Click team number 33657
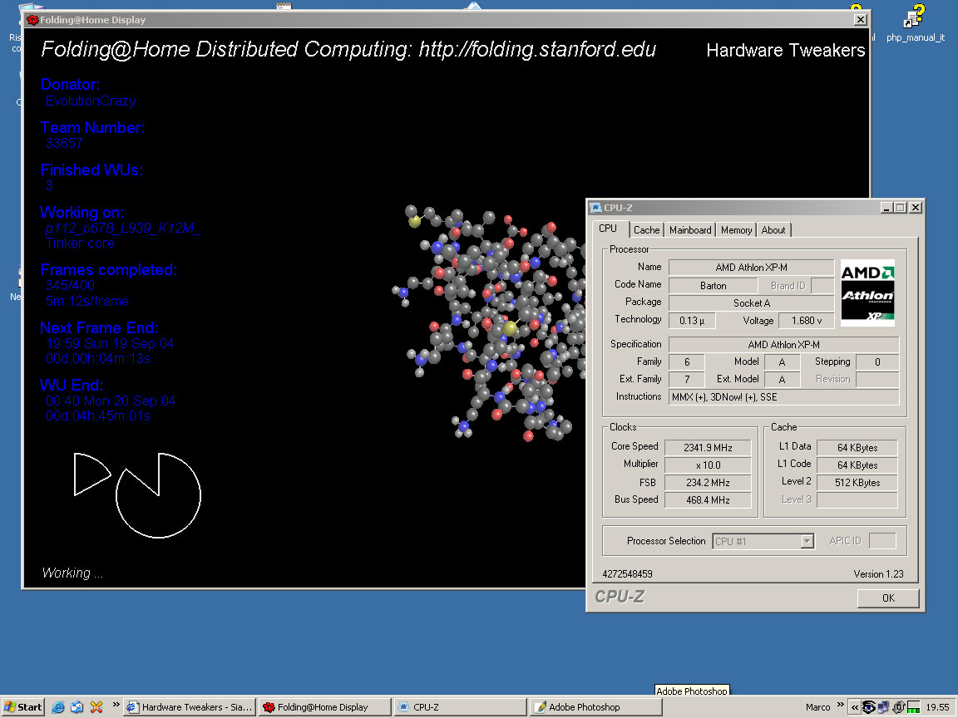This screenshot has width=958, height=718. pyautogui.click(x=64, y=143)
